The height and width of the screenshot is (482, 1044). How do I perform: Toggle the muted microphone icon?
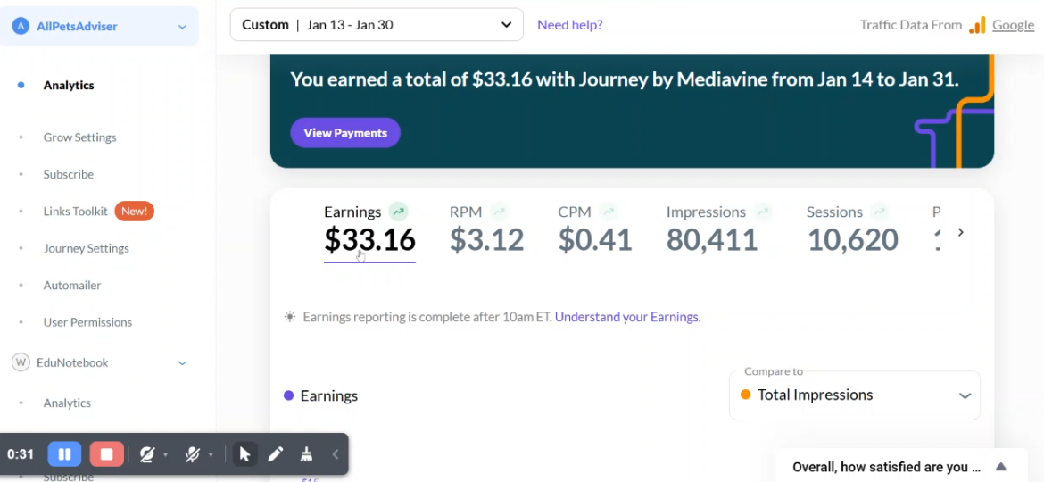coord(193,454)
